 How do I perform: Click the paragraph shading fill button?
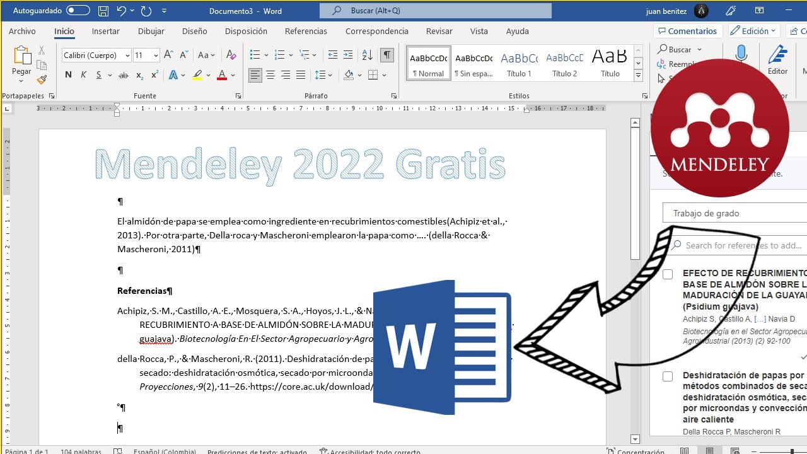coord(349,75)
